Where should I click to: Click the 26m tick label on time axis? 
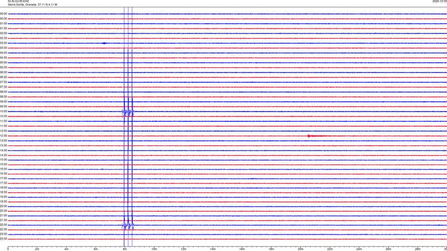388,249
